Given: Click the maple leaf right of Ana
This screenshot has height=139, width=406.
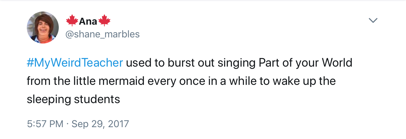Looking at the screenshot, I should (x=104, y=21).
